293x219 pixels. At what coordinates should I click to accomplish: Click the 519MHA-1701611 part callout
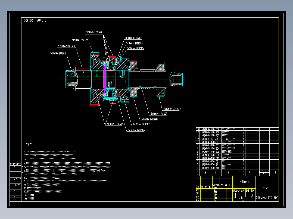(58, 53)
